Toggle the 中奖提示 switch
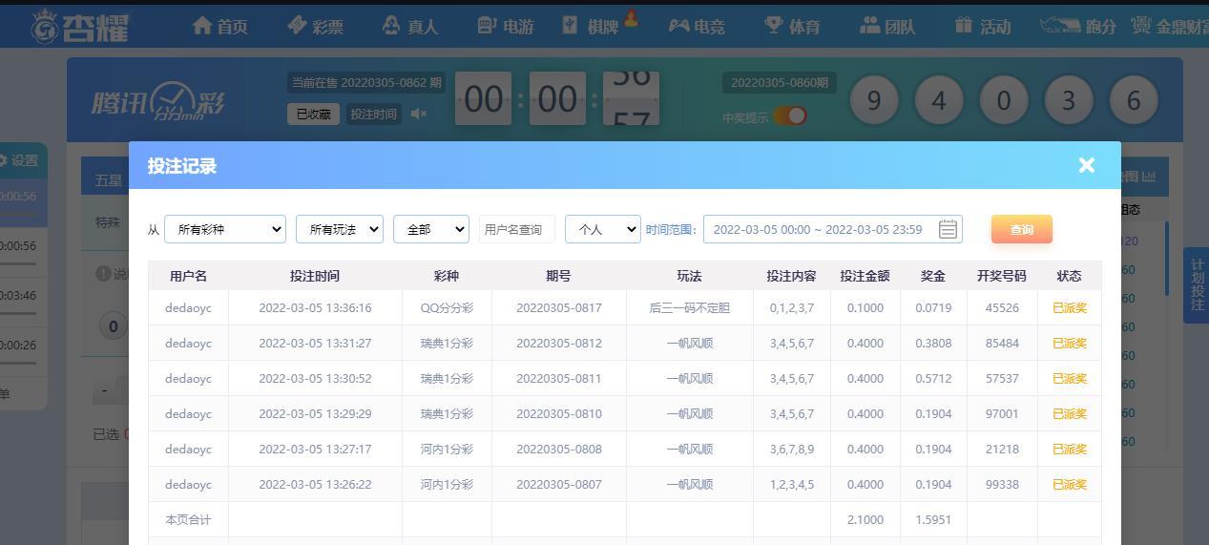Viewport: 1209px width, 545px height. point(790,116)
